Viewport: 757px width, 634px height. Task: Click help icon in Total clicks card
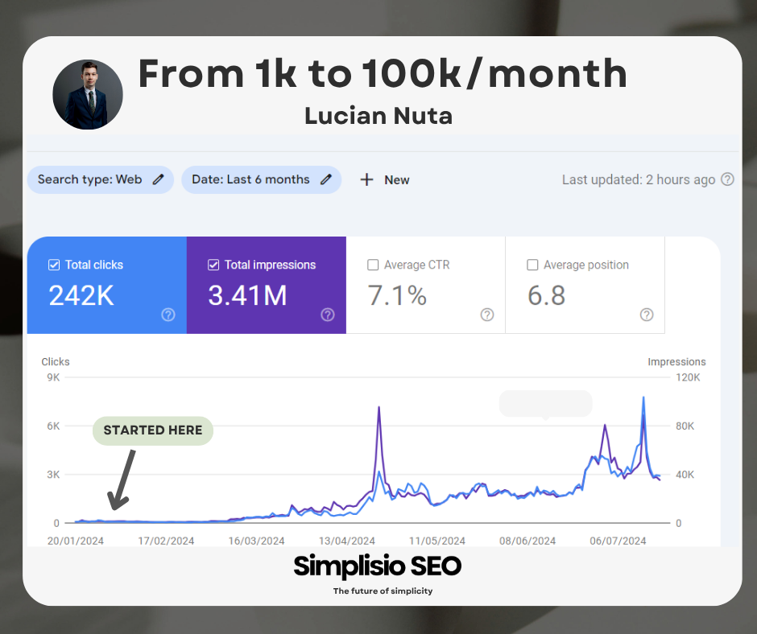coord(168,315)
